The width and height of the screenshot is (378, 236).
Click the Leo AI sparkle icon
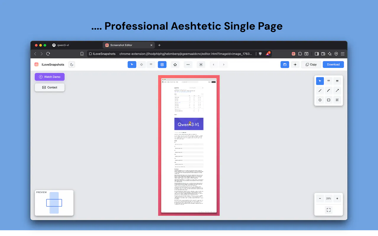(x=330, y=54)
